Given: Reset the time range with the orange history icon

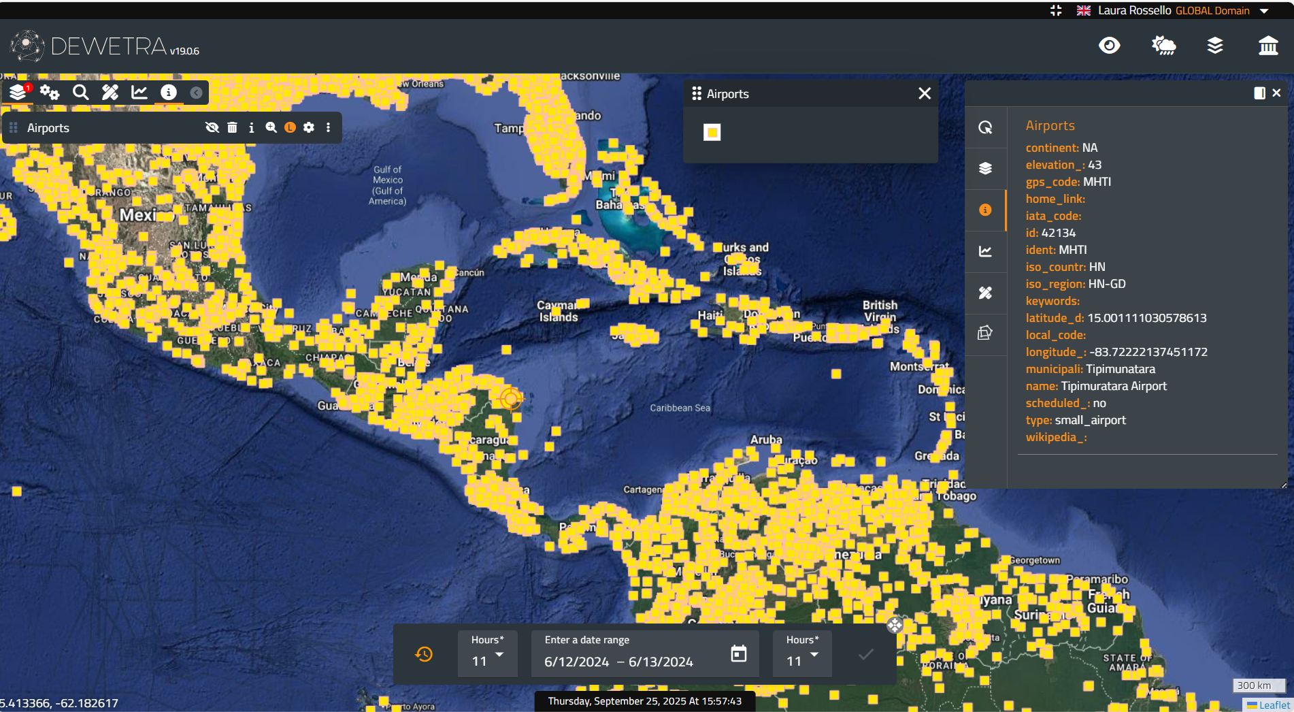Looking at the screenshot, I should pos(424,654).
